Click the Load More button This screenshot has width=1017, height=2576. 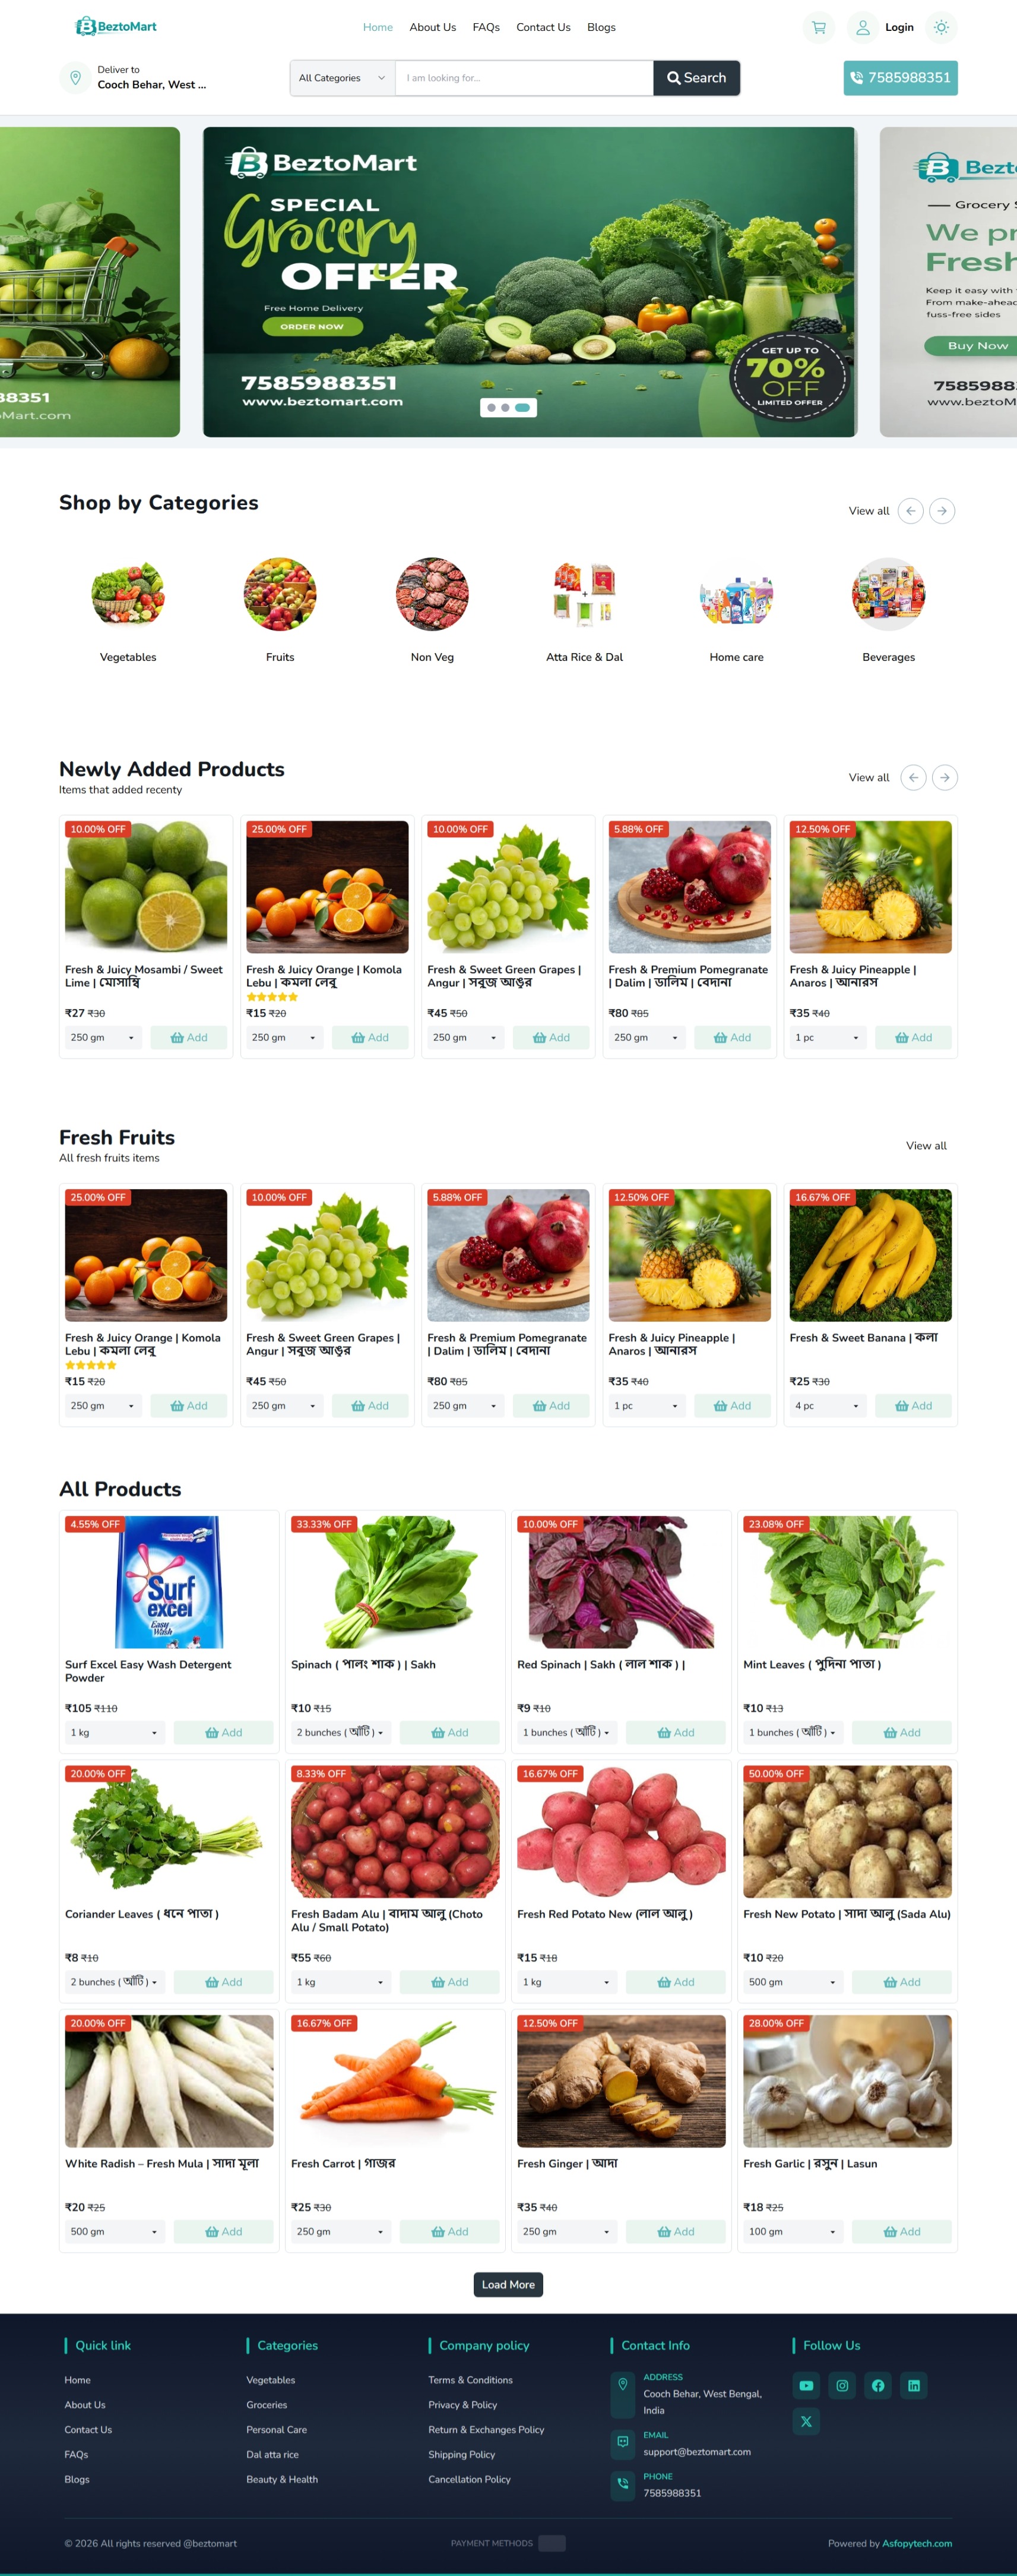pos(508,2284)
